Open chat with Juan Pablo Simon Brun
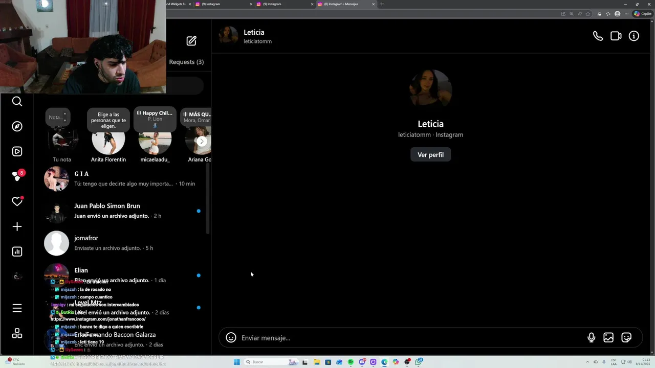Image resolution: width=655 pixels, height=368 pixels. pos(123,211)
